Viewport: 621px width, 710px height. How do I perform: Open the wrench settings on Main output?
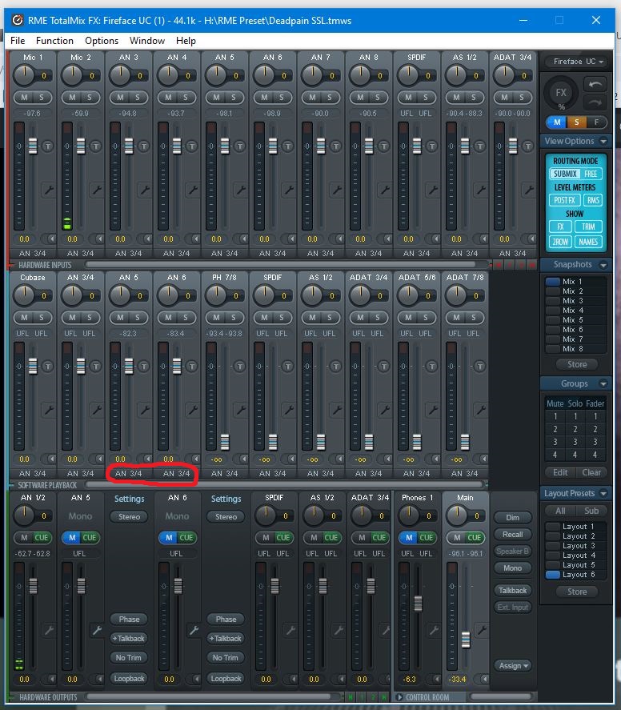pos(481,631)
